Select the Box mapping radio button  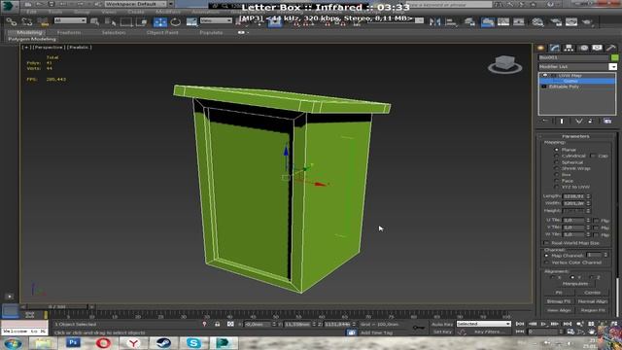coord(556,175)
